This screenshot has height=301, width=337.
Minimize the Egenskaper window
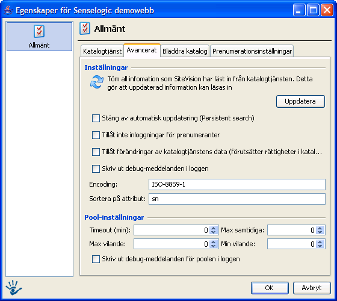click(298, 10)
